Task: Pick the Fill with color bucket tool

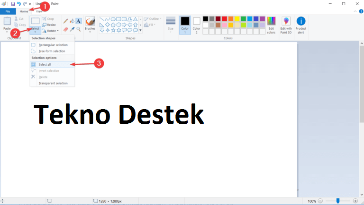Action: (x=72, y=21)
